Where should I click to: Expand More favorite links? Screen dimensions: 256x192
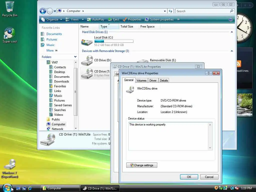[52, 50]
